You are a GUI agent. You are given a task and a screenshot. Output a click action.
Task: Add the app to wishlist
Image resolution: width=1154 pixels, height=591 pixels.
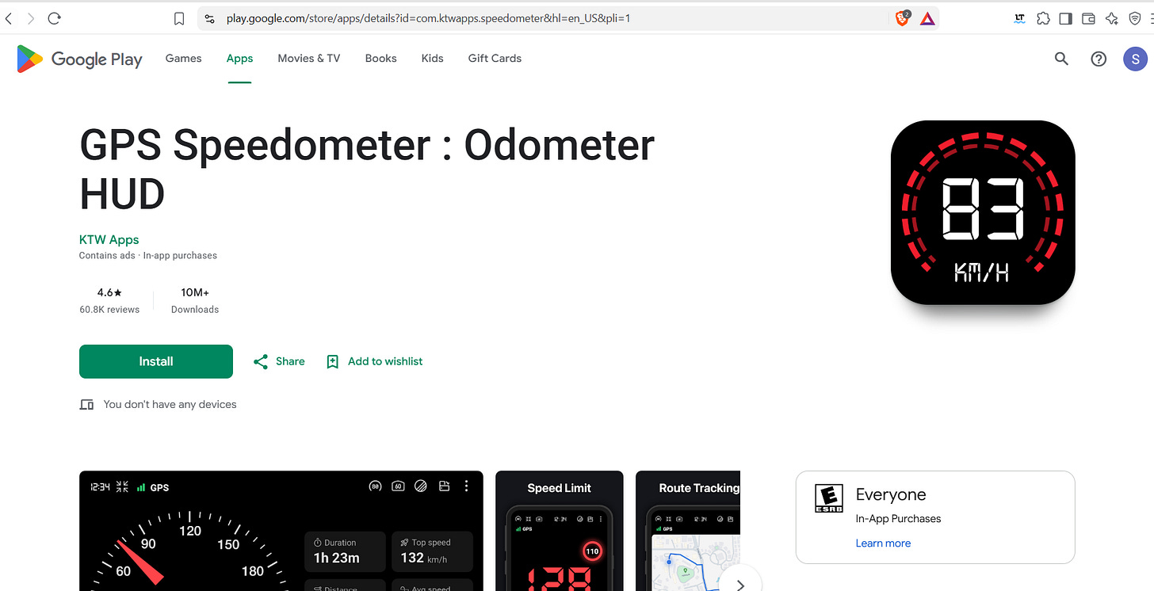tap(375, 361)
